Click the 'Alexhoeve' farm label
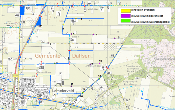 [x=9, y=23]
